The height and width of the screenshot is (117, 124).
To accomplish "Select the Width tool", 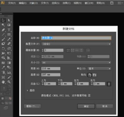I will point(3,53).
